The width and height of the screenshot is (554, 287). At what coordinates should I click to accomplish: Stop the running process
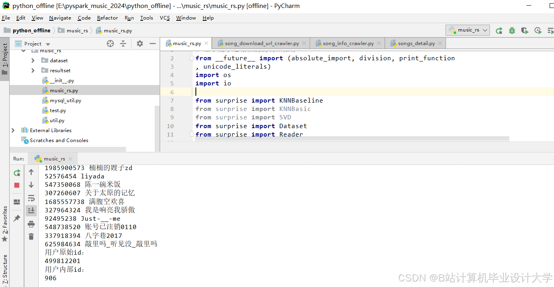16,185
